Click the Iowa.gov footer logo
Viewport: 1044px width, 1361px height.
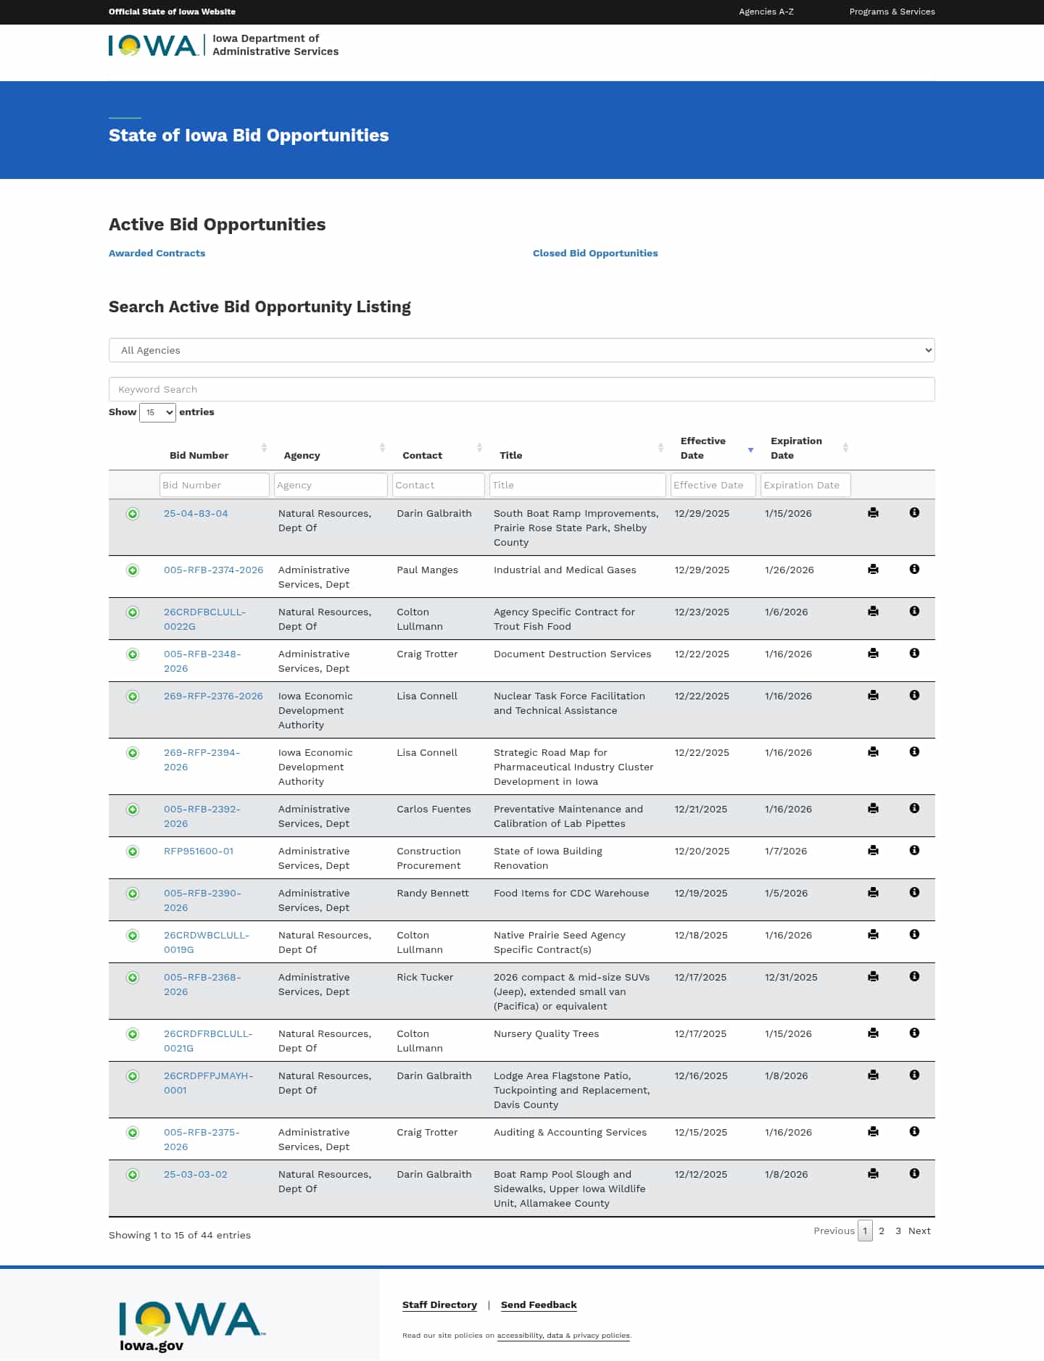pyautogui.click(x=191, y=1326)
